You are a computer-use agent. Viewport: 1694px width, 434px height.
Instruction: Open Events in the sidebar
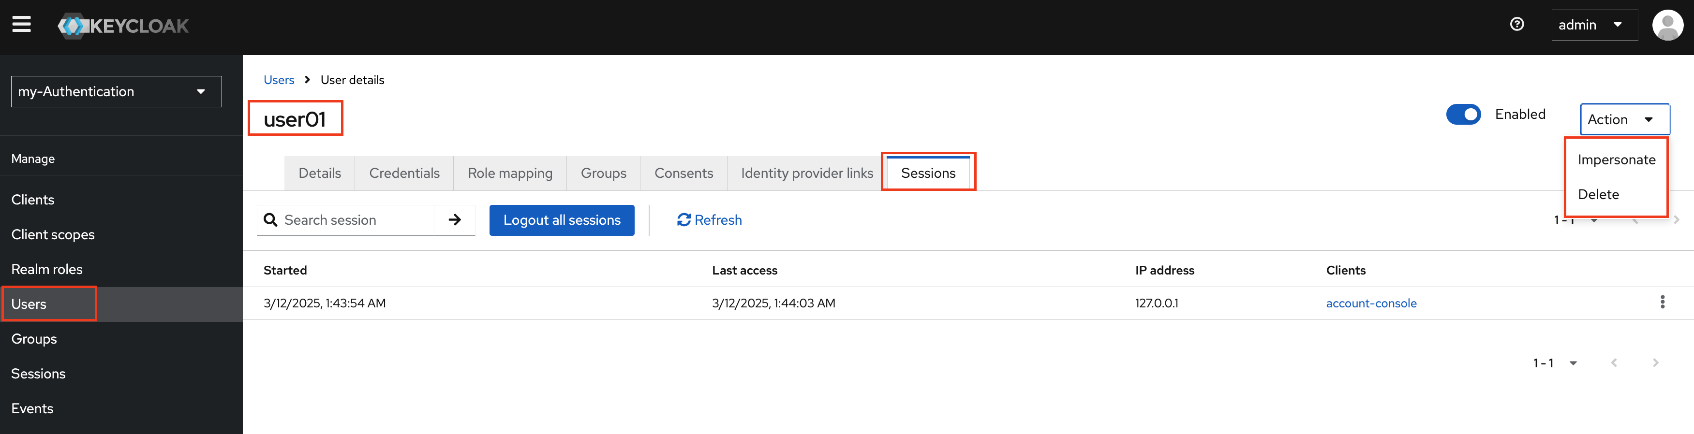[121, 408]
